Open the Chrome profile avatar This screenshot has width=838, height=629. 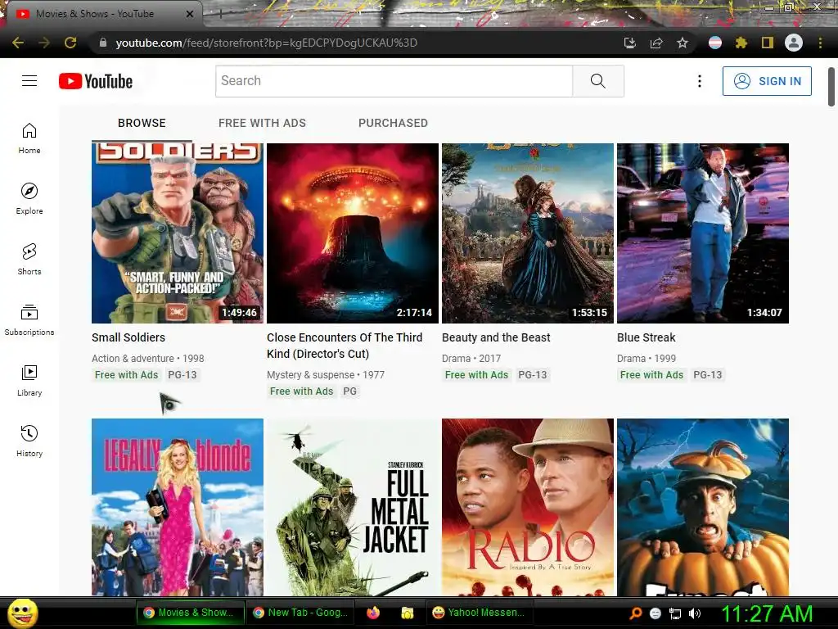click(794, 43)
